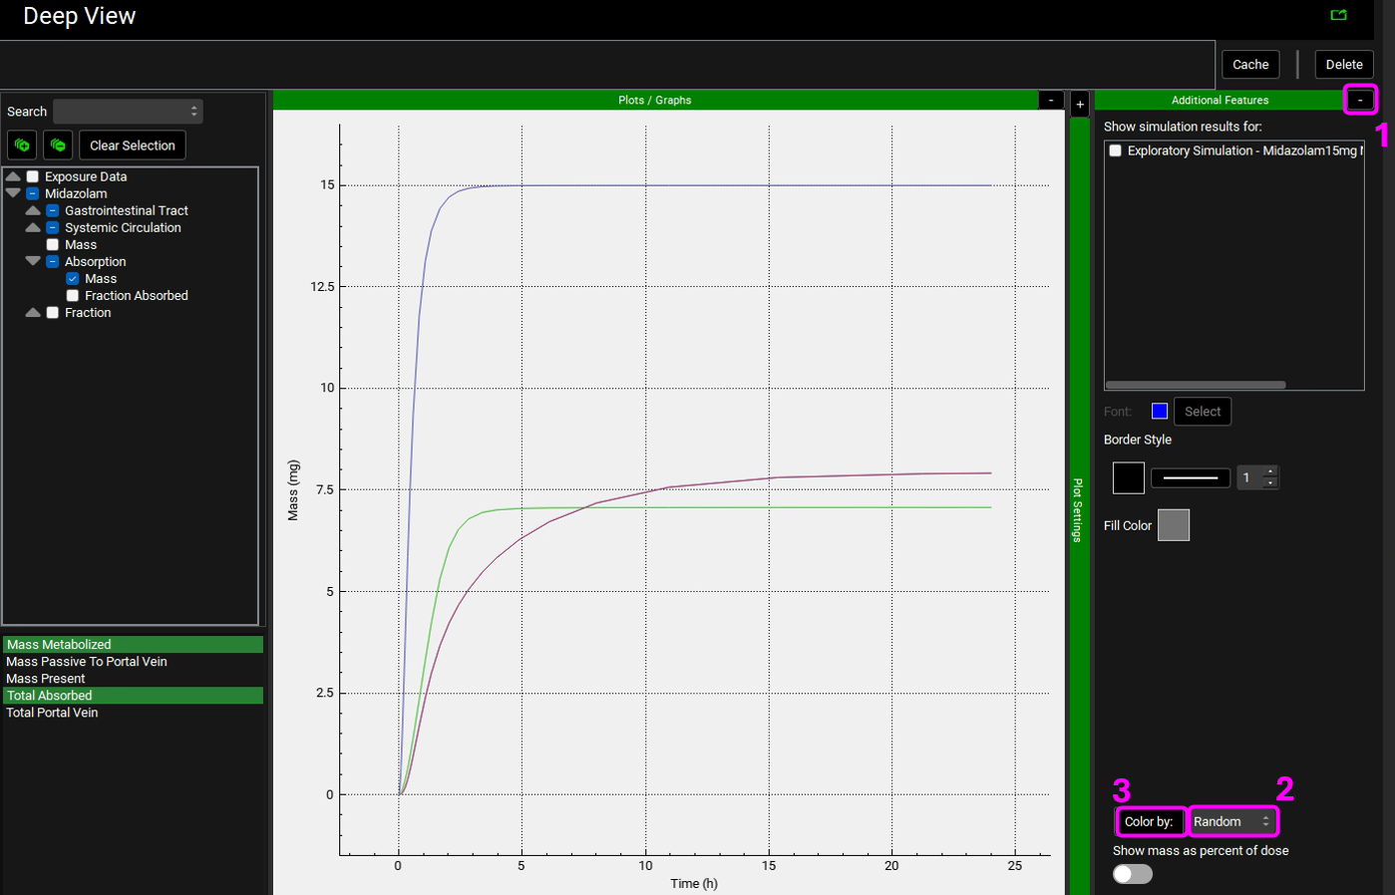
Task: Check the Fraction Absorbed checkbox
Action: [73, 296]
